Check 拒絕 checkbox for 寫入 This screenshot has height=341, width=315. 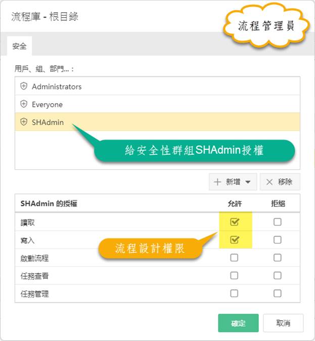pos(278,240)
